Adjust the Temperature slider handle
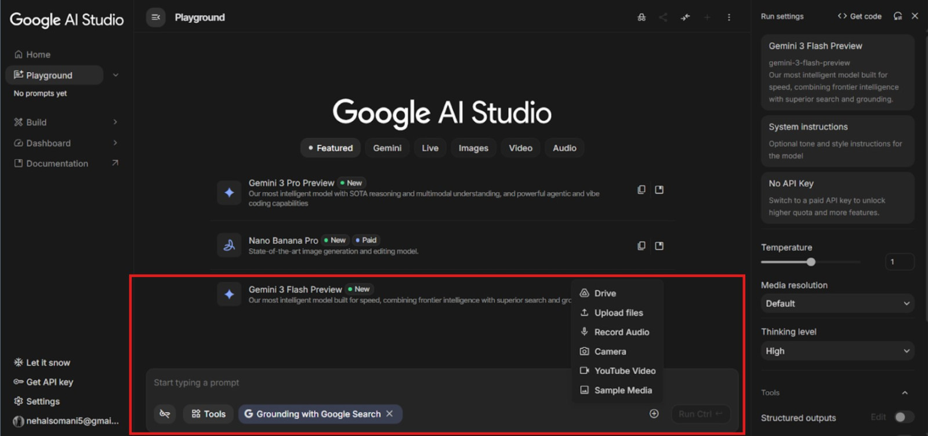The image size is (928, 436). (x=811, y=262)
